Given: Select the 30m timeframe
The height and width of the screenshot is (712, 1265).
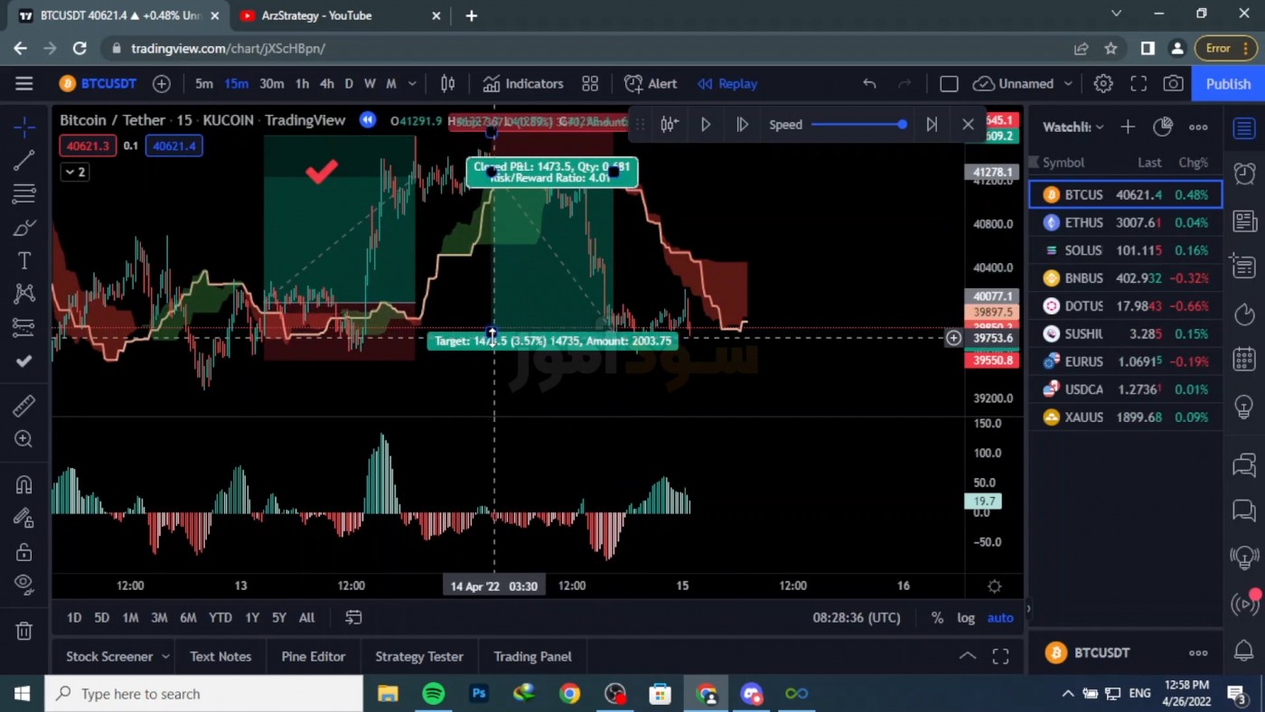Looking at the screenshot, I should [x=271, y=84].
